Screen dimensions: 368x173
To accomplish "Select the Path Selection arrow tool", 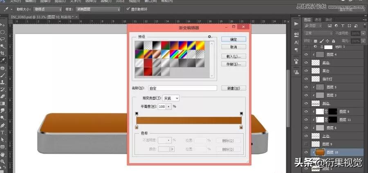I will (3, 139).
